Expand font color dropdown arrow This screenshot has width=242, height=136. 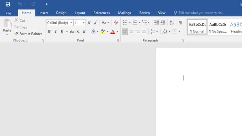[118, 31]
